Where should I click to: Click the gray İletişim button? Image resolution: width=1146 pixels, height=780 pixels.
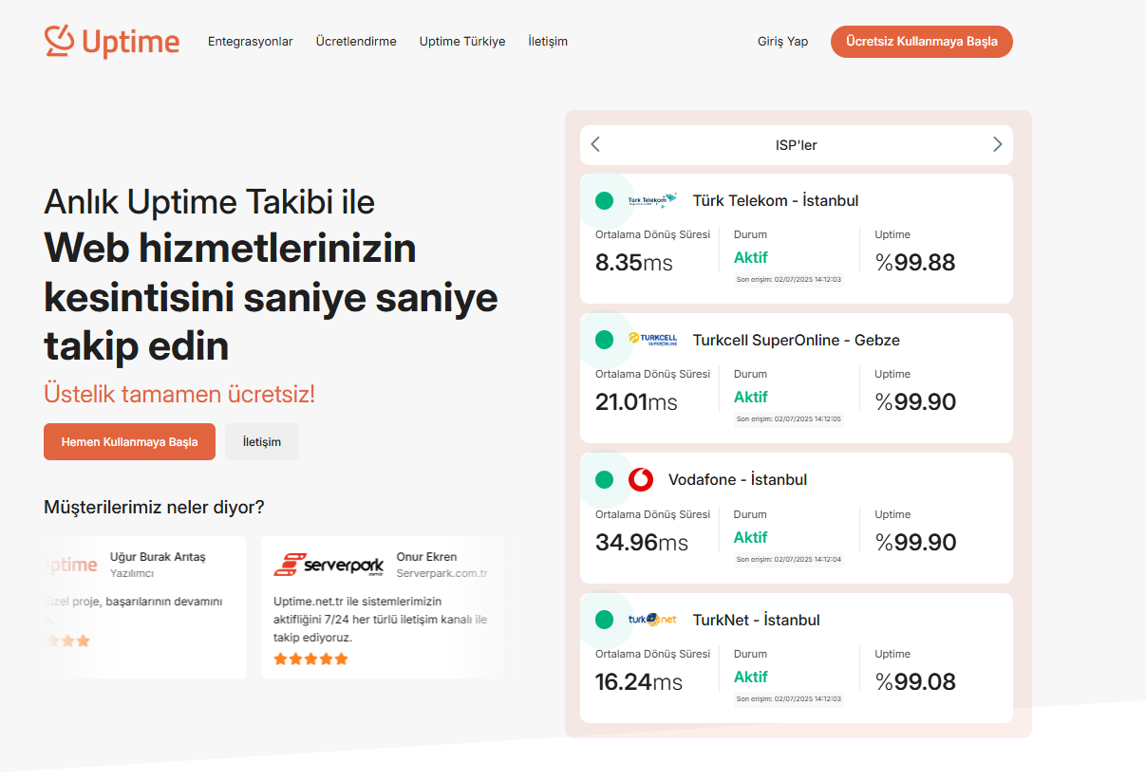tap(262, 442)
